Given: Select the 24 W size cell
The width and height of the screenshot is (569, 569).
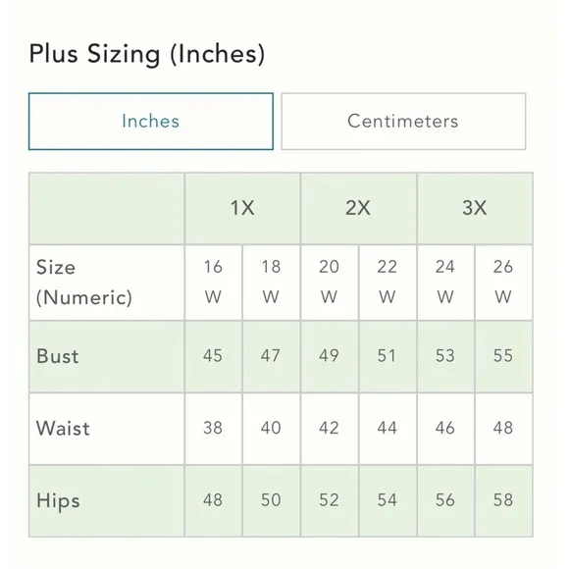Looking at the screenshot, I should (445, 283).
